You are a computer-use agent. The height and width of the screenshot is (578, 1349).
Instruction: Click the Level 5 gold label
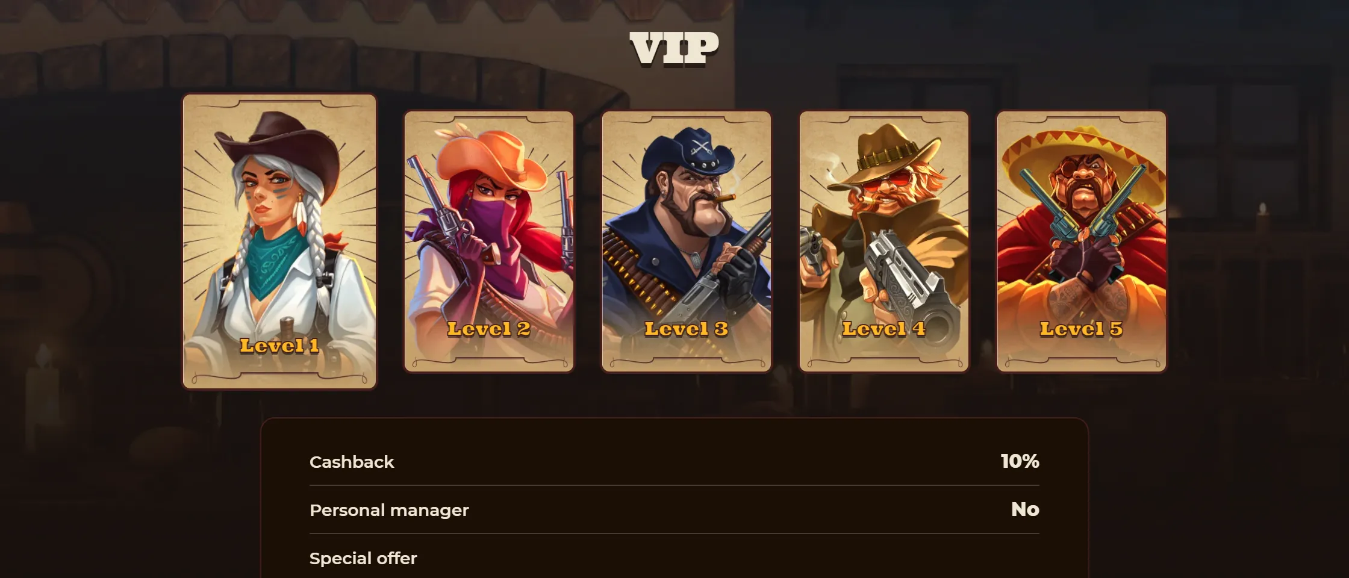click(1082, 329)
